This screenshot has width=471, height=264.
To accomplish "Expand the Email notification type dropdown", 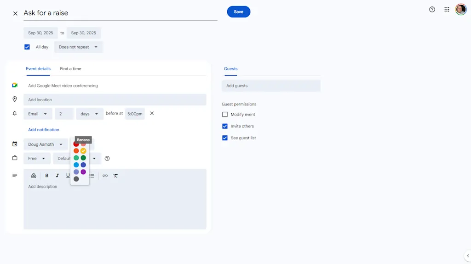I will (38, 114).
